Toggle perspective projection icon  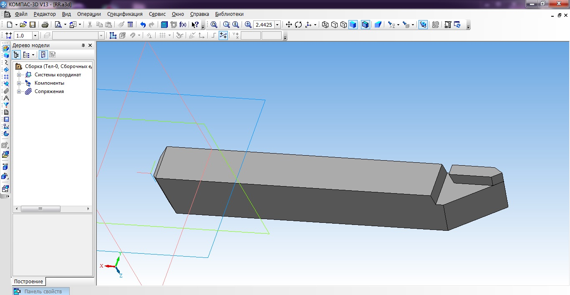378,25
